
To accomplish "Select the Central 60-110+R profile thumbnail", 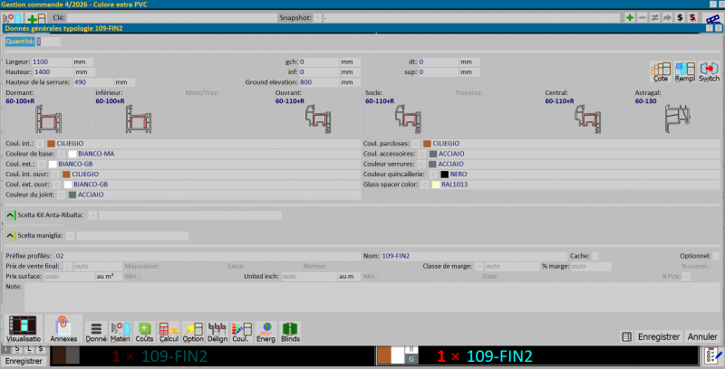I will click(587, 119).
